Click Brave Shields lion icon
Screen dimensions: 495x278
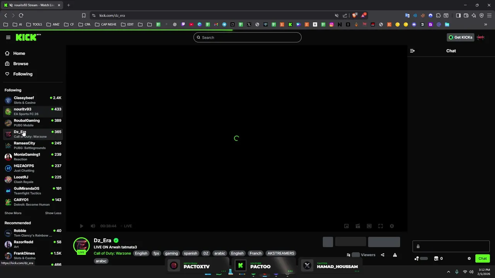point(355,15)
